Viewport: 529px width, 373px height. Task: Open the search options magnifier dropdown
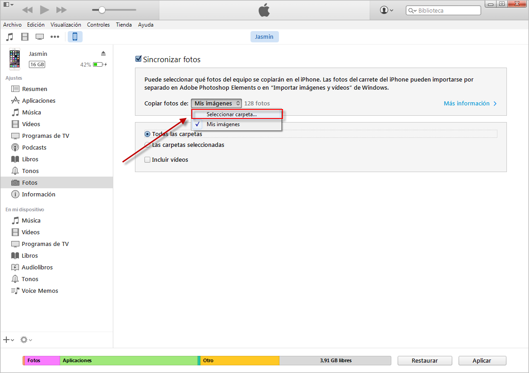[x=412, y=10]
